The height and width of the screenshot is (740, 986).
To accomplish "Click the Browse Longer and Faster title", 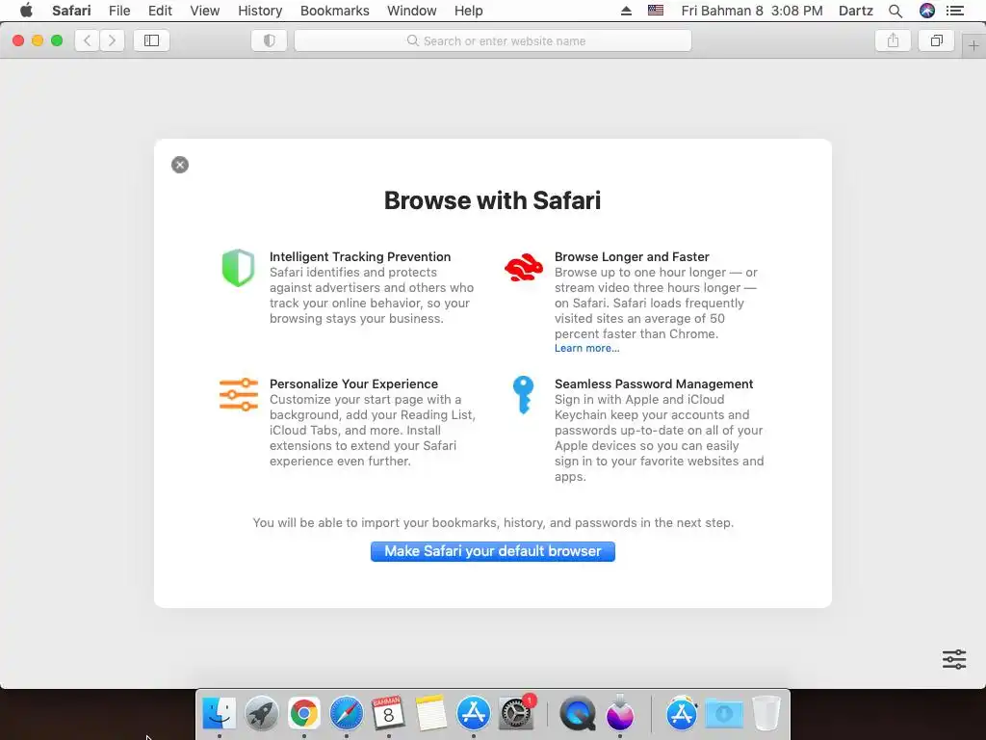I will (x=632, y=256).
